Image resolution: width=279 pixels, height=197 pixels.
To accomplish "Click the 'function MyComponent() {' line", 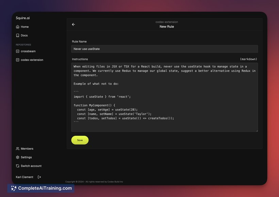I will tap(95, 105).
